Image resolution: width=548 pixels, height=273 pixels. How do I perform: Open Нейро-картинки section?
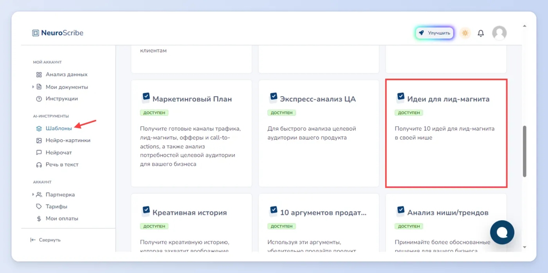click(x=68, y=140)
